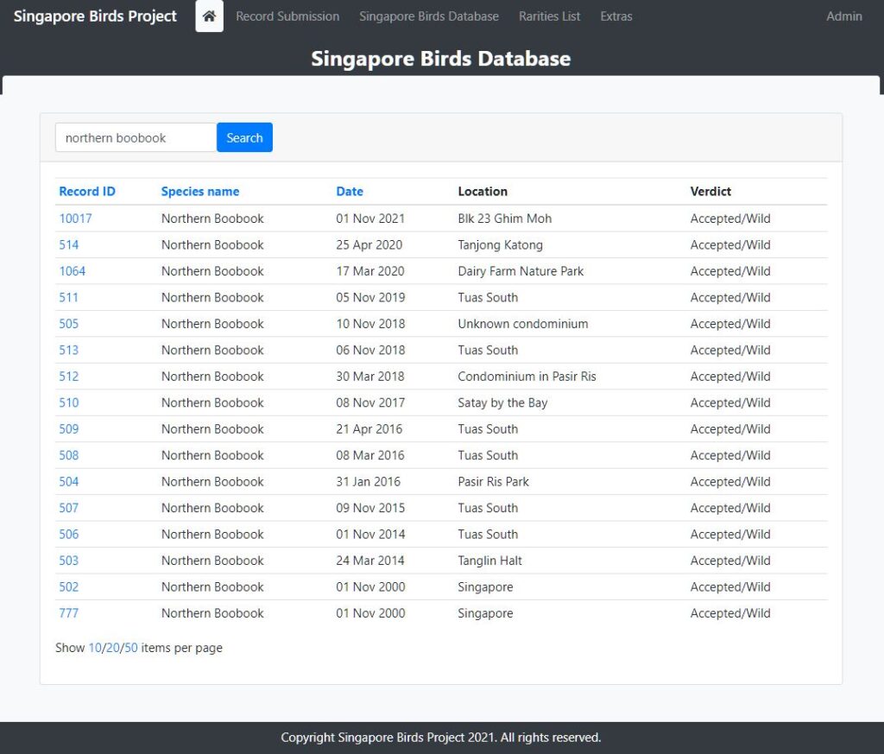Viewport: 884px width, 754px height.
Task: Open record 10017
Action: pos(75,219)
